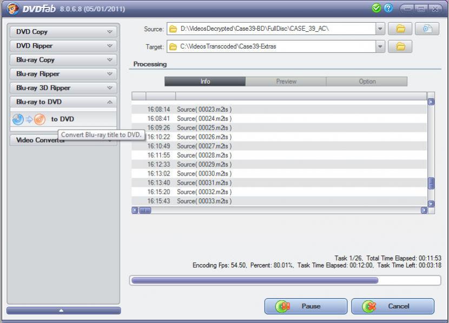The height and width of the screenshot is (323, 449).
Task: Select log row Source( 00032.m2ts )
Action: pos(279,192)
